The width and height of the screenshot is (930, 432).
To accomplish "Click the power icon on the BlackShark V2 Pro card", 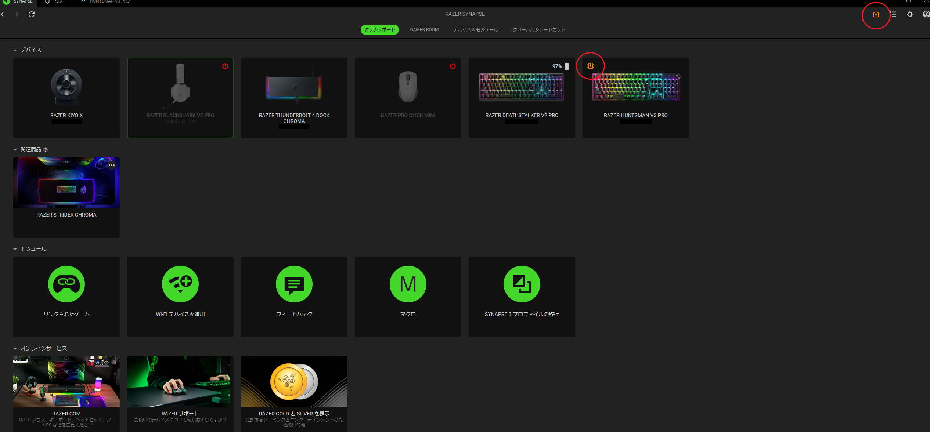I will tap(225, 66).
